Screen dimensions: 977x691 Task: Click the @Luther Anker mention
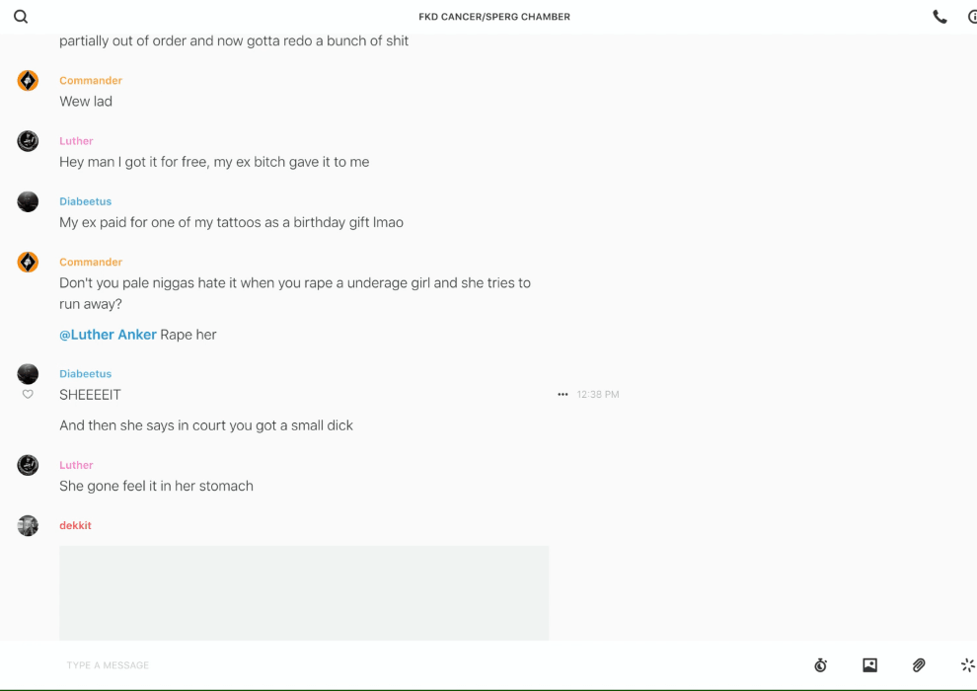(x=108, y=335)
